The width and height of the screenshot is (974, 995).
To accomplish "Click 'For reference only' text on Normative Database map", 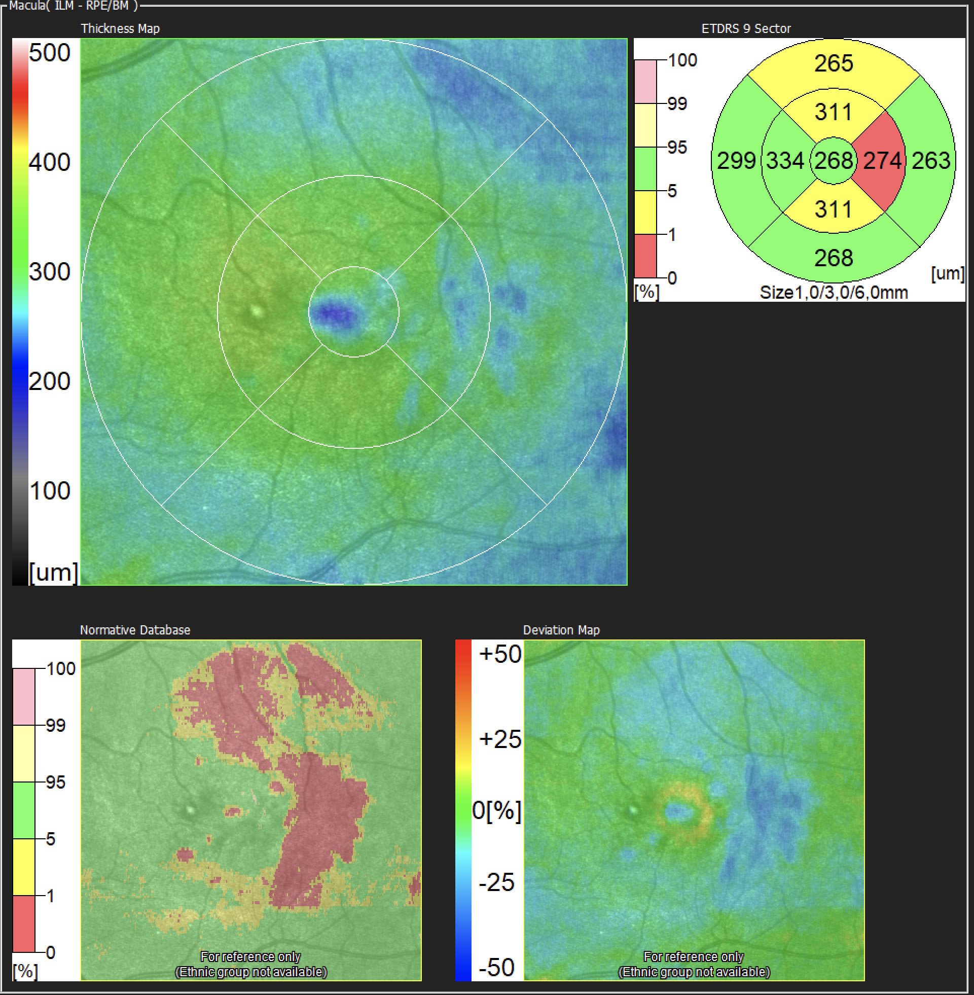I will pyautogui.click(x=250, y=956).
